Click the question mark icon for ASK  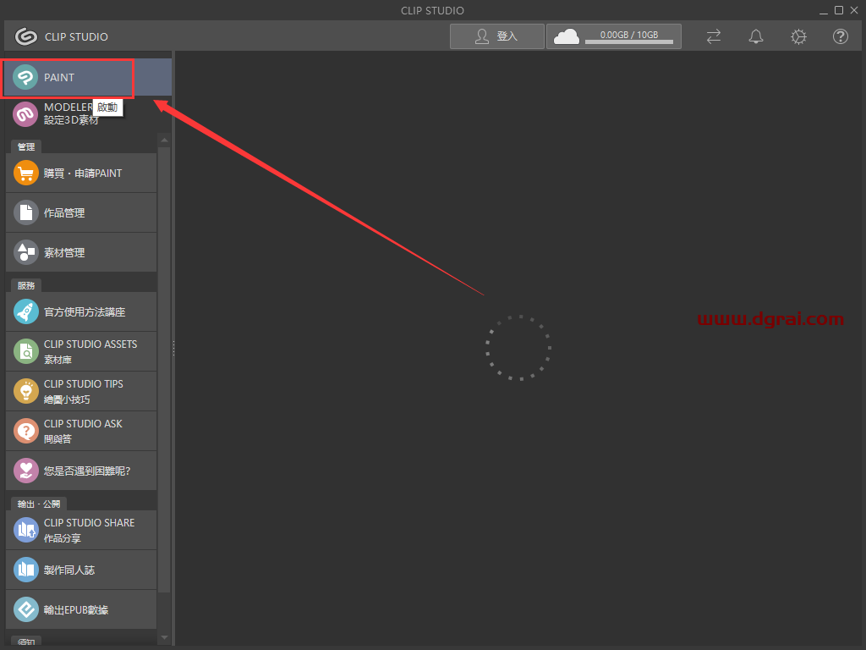pyautogui.click(x=26, y=431)
